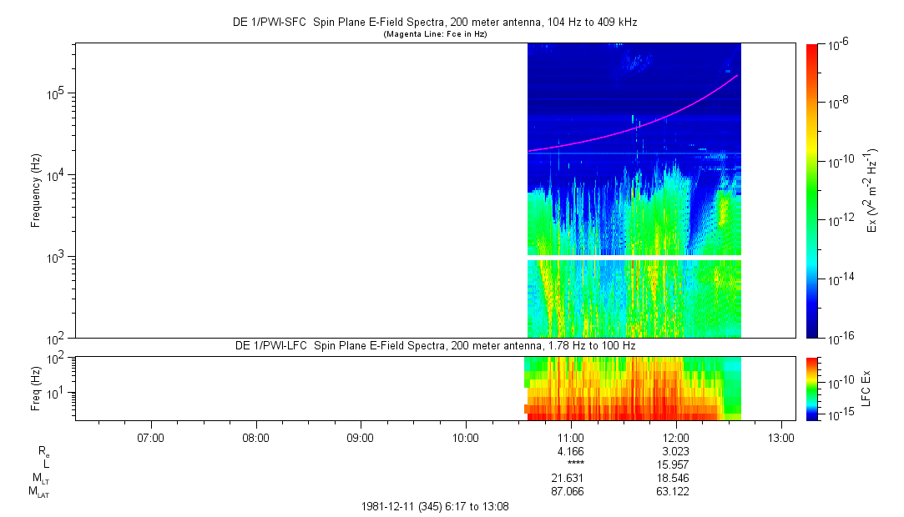This screenshot has height=517, width=904.
Task: Click the 'Frequency (Hz)' y-axis label
Action: coord(36,191)
